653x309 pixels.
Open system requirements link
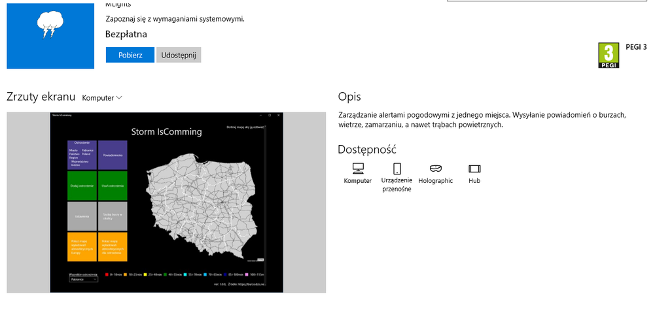(175, 19)
